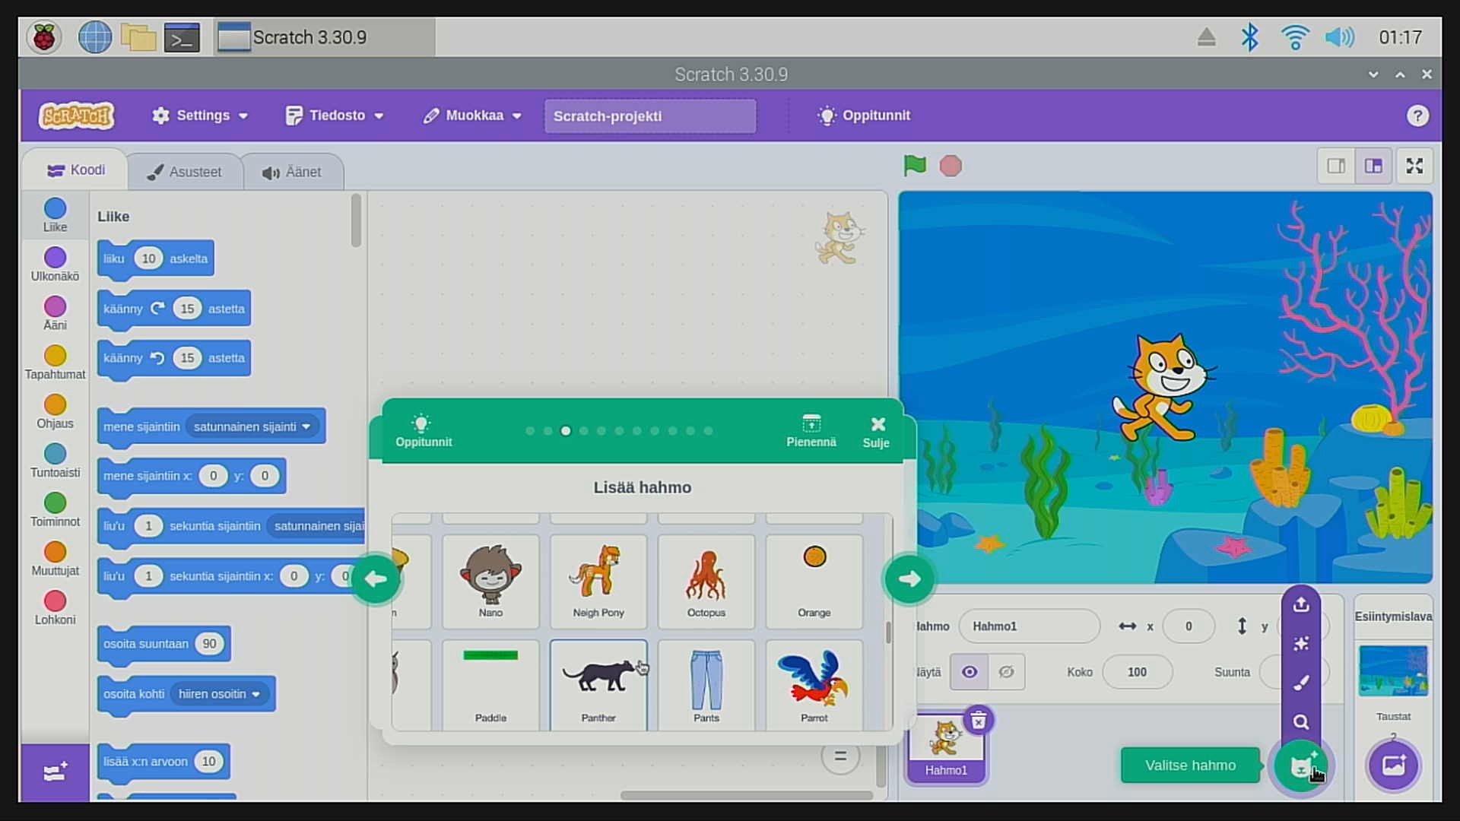Open the help question mark icon
Image resolution: width=1460 pixels, height=821 pixels.
click(x=1417, y=116)
